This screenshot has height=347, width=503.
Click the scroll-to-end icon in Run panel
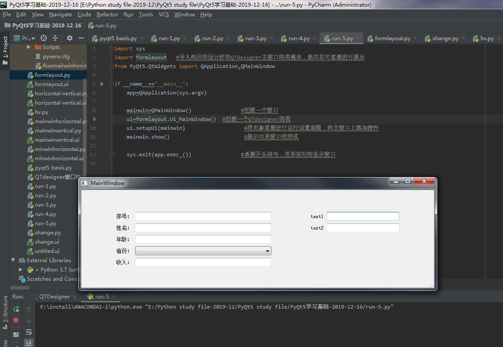click(29, 343)
